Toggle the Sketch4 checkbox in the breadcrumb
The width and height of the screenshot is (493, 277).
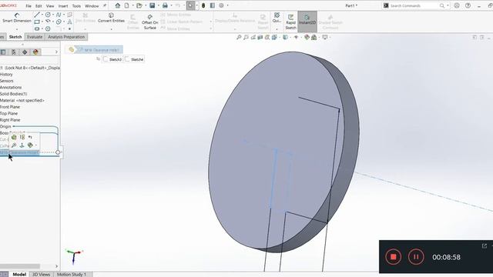pos(127,59)
